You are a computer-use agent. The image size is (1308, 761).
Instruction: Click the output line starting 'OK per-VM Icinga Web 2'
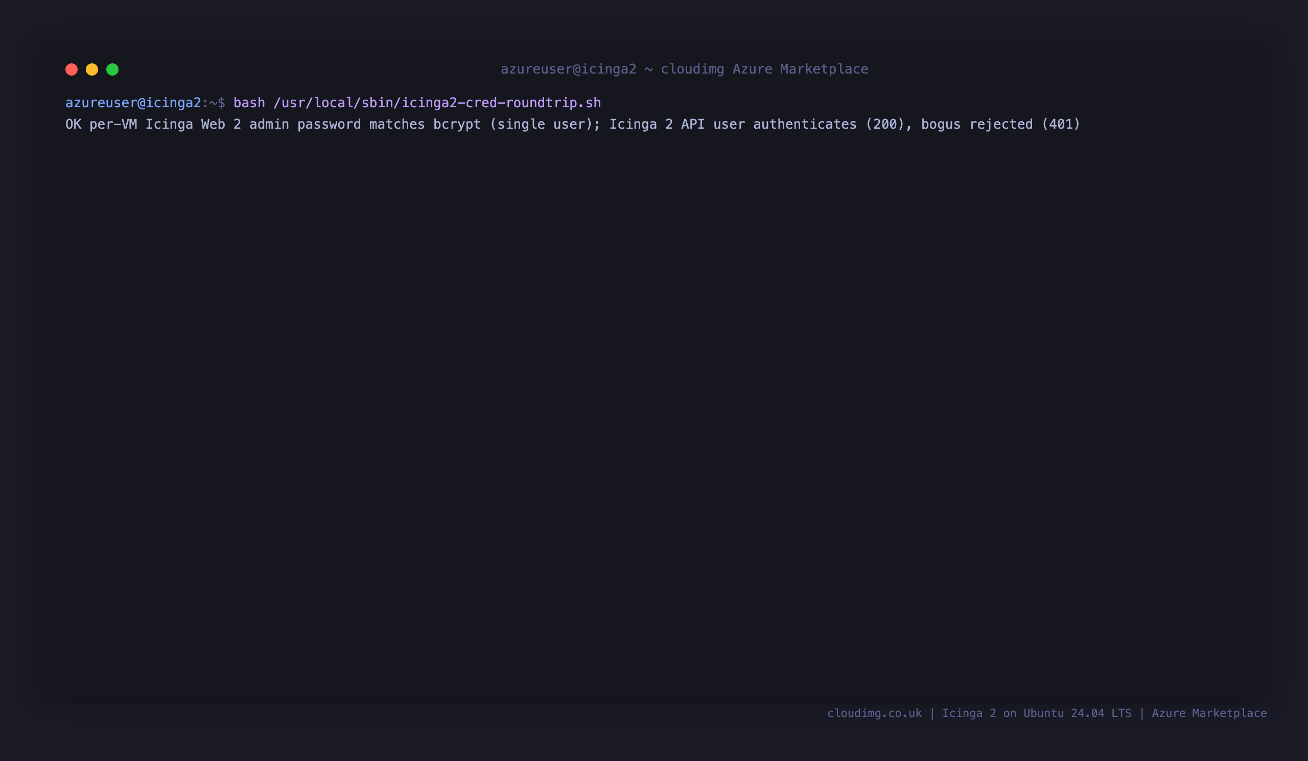(573, 125)
